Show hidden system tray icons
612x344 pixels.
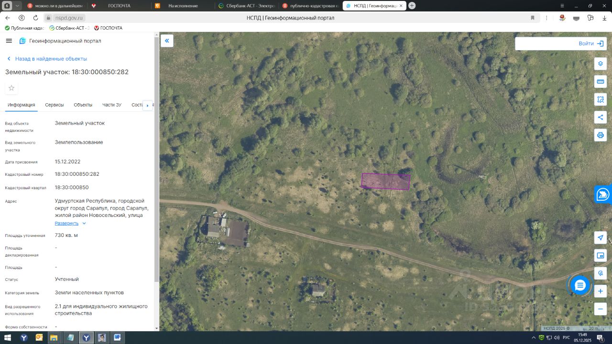tap(534, 338)
